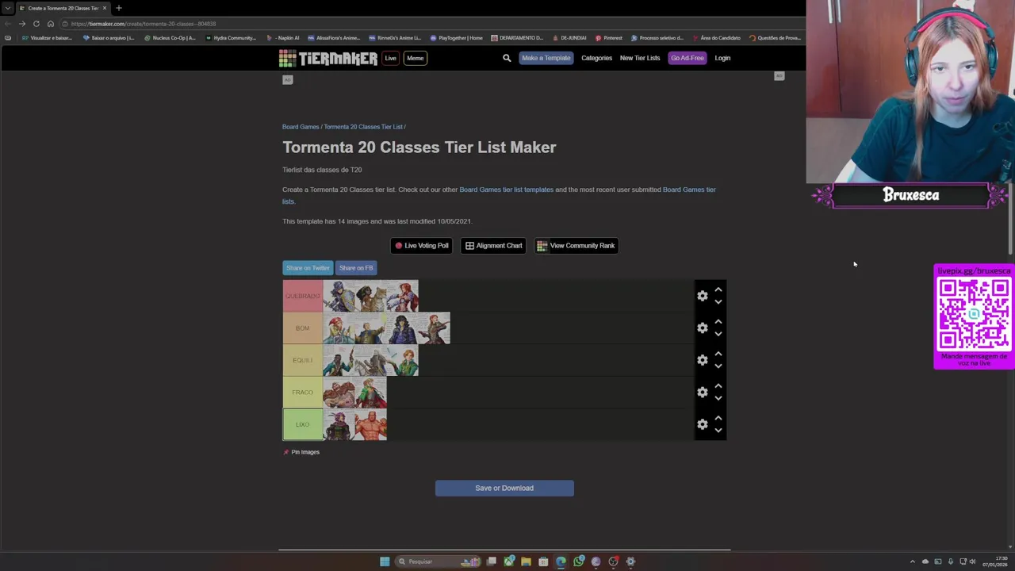Share tier list on FB
This screenshot has height=571, width=1015.
click(x=356, y=268)
